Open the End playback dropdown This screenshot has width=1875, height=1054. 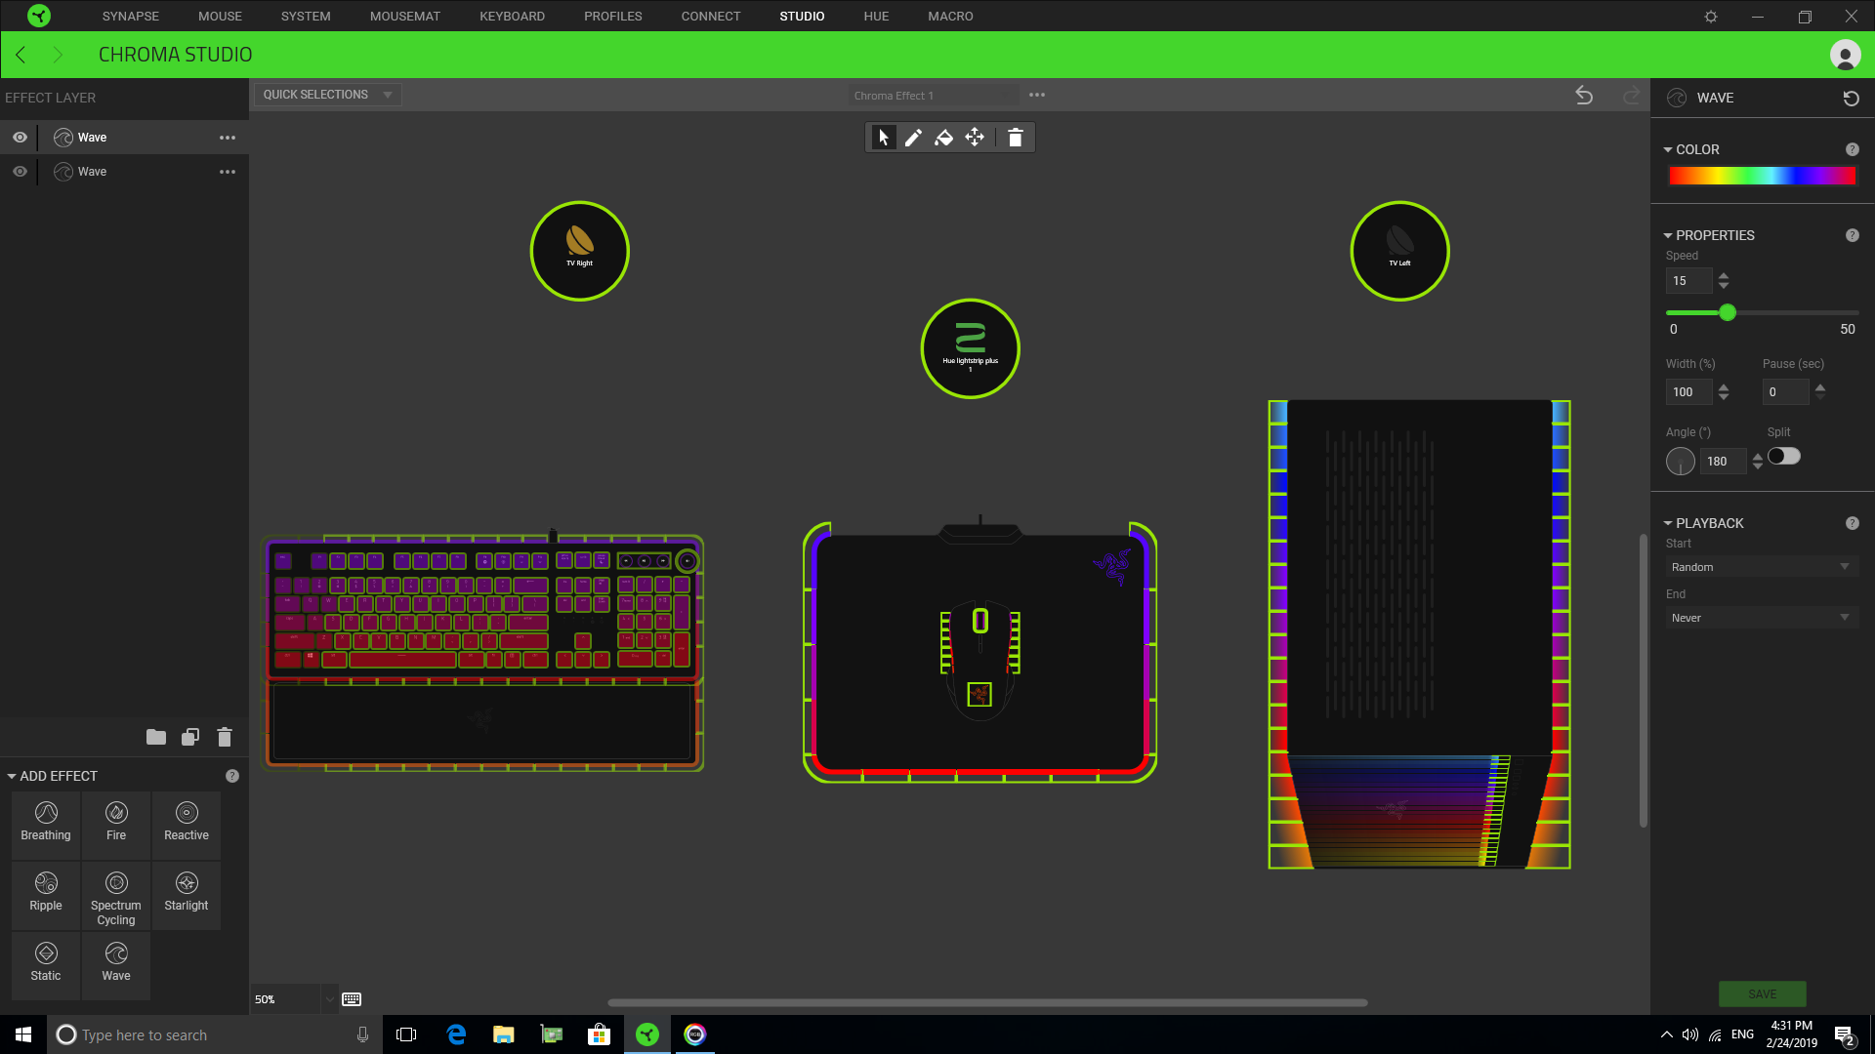(x=1760, y=618)
